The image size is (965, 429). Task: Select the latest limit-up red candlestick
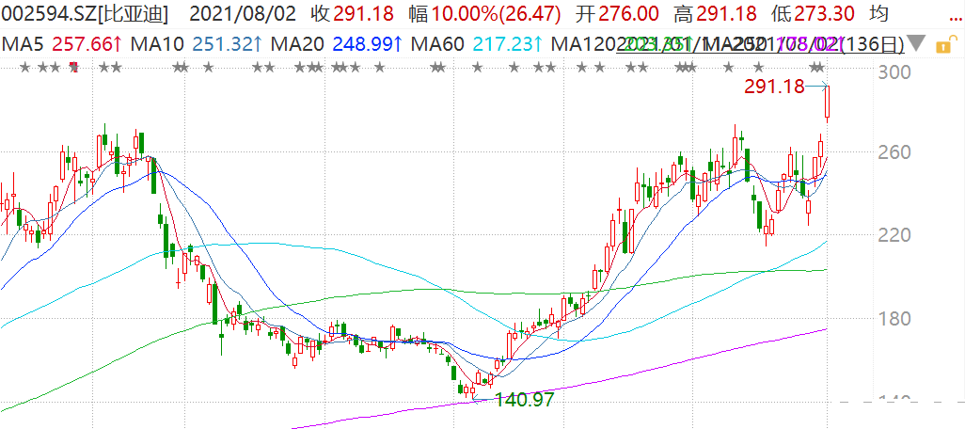pos(828,103)
